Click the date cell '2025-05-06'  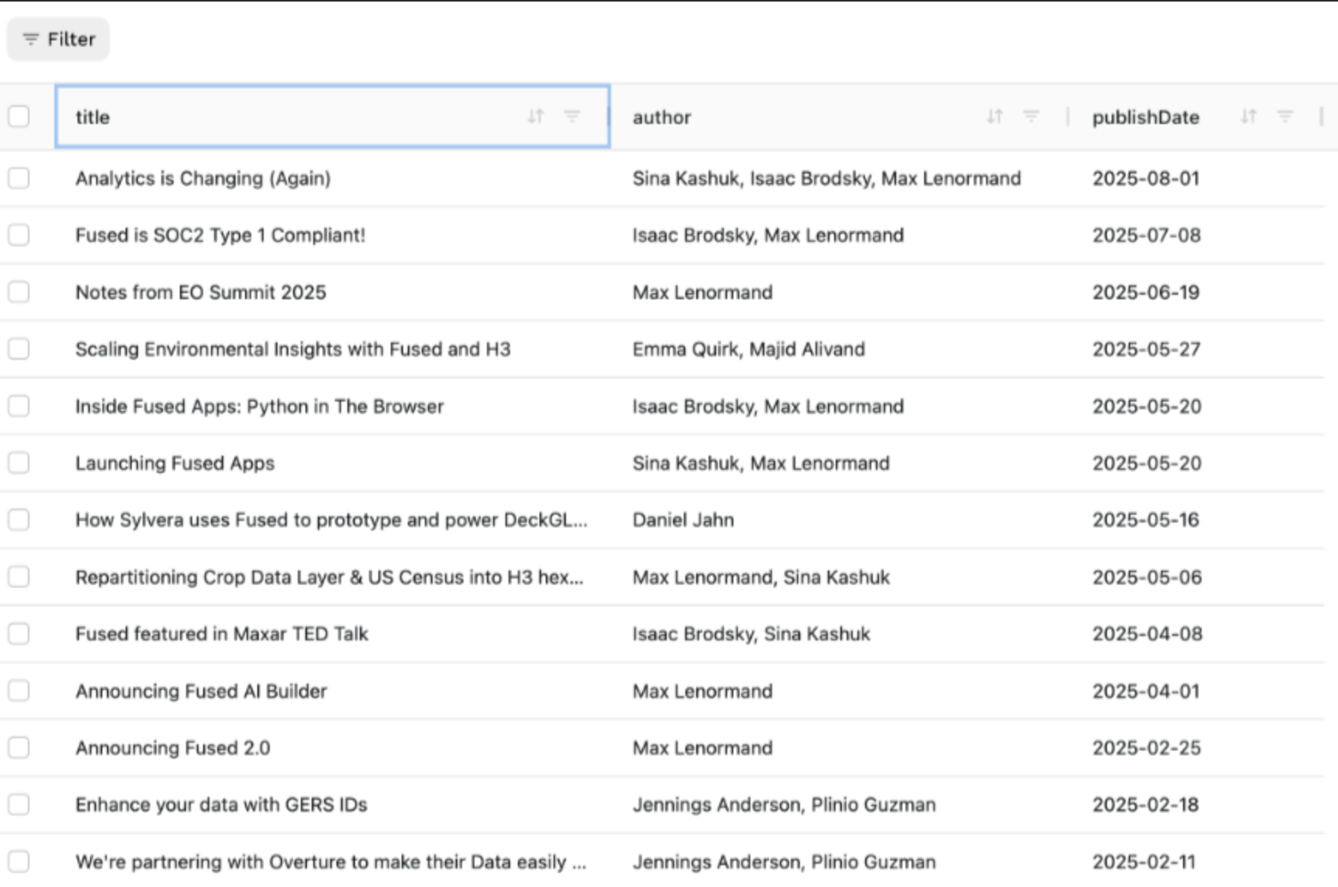pos(1147,577)
